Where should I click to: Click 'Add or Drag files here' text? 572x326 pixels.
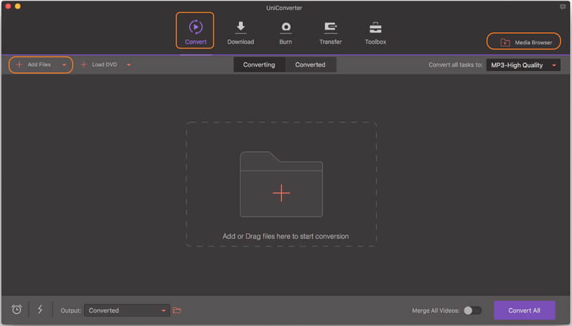[285, 236]
